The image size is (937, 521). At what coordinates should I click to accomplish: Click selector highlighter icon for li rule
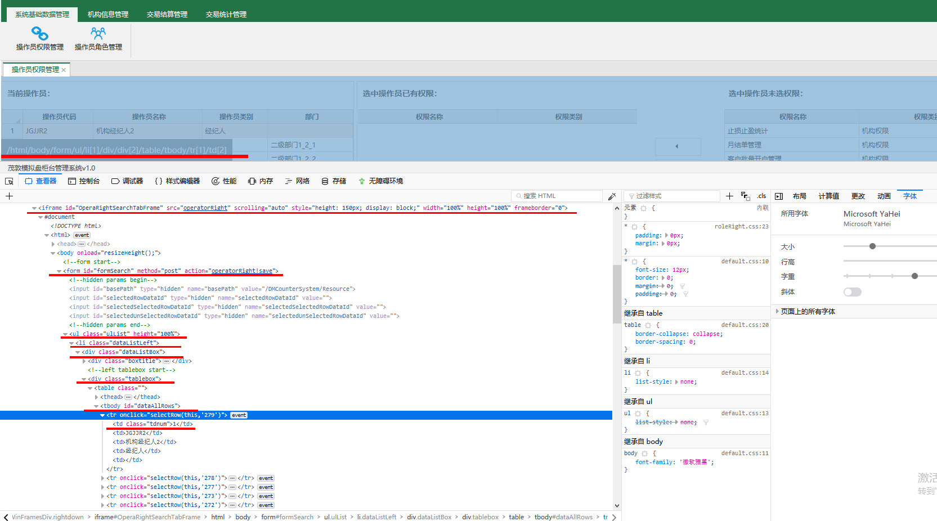(638, 373)
